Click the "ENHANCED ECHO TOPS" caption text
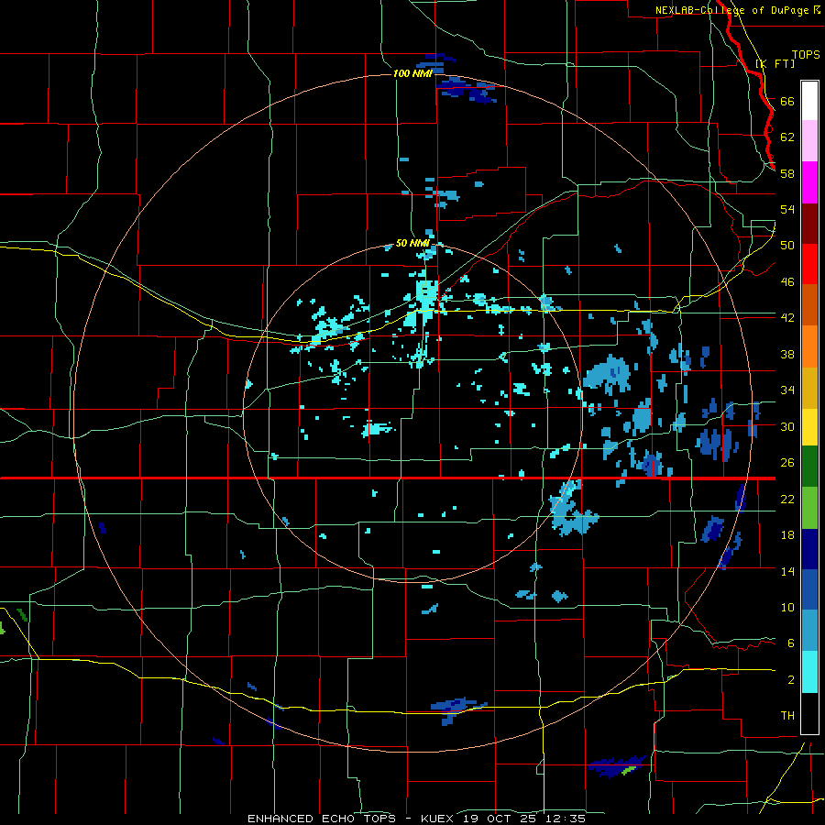This screenshot has height=825, width=825. tap(322, 819)
